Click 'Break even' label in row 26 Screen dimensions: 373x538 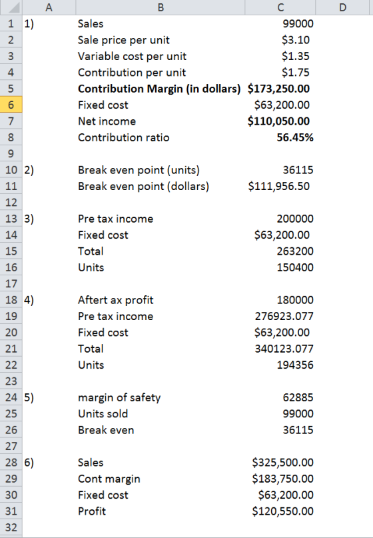pos(161,429)
